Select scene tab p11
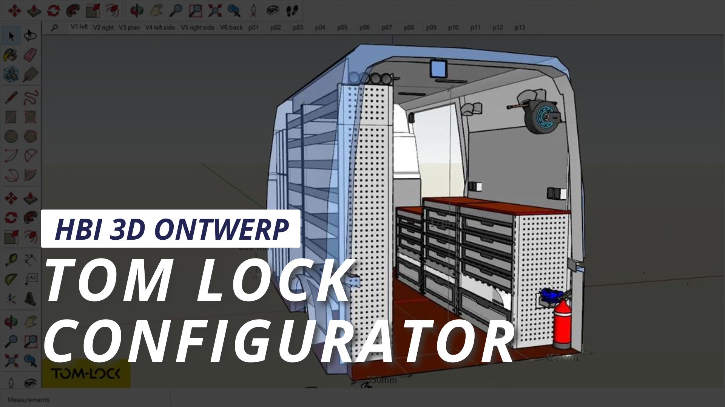Screen dimensions: 725x407 [475, 28]
